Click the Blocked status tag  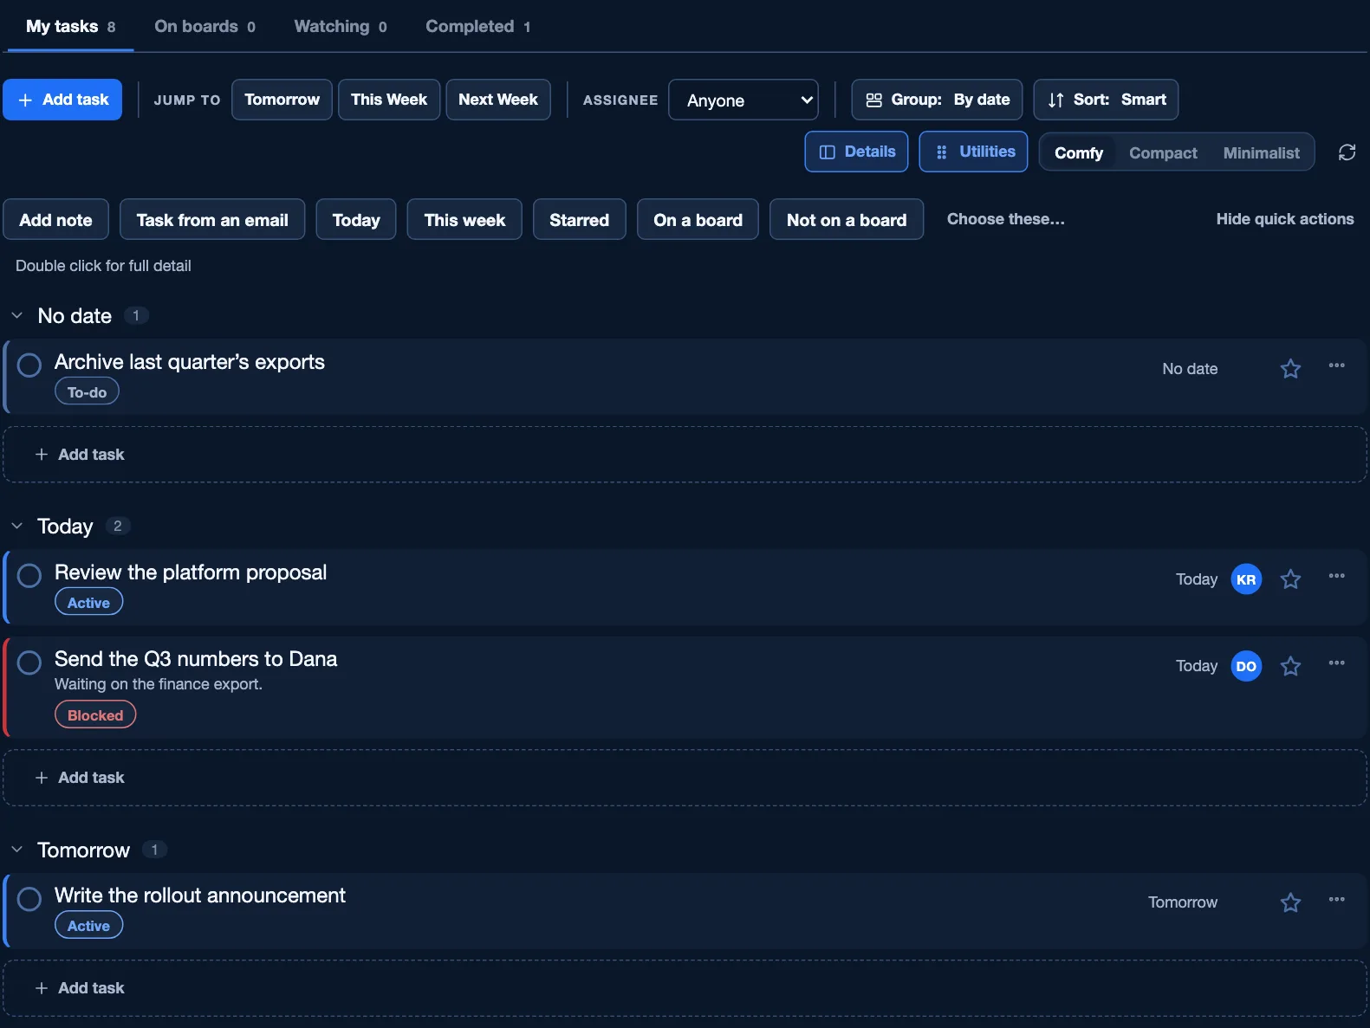(x=95, y=715)
